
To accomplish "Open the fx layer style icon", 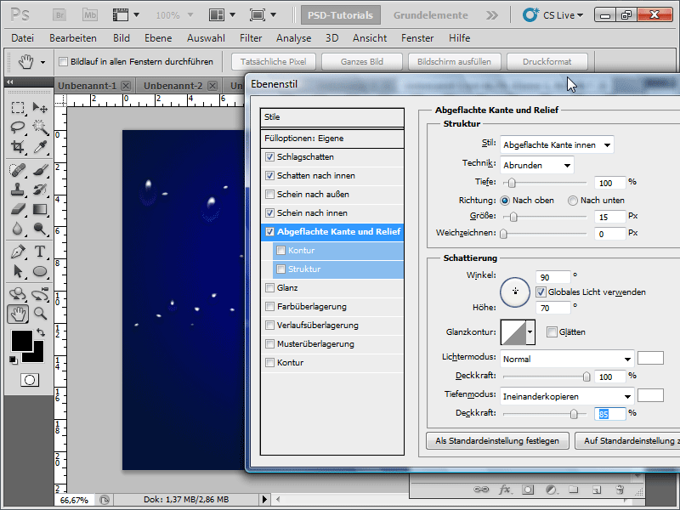I will [505, 490].
